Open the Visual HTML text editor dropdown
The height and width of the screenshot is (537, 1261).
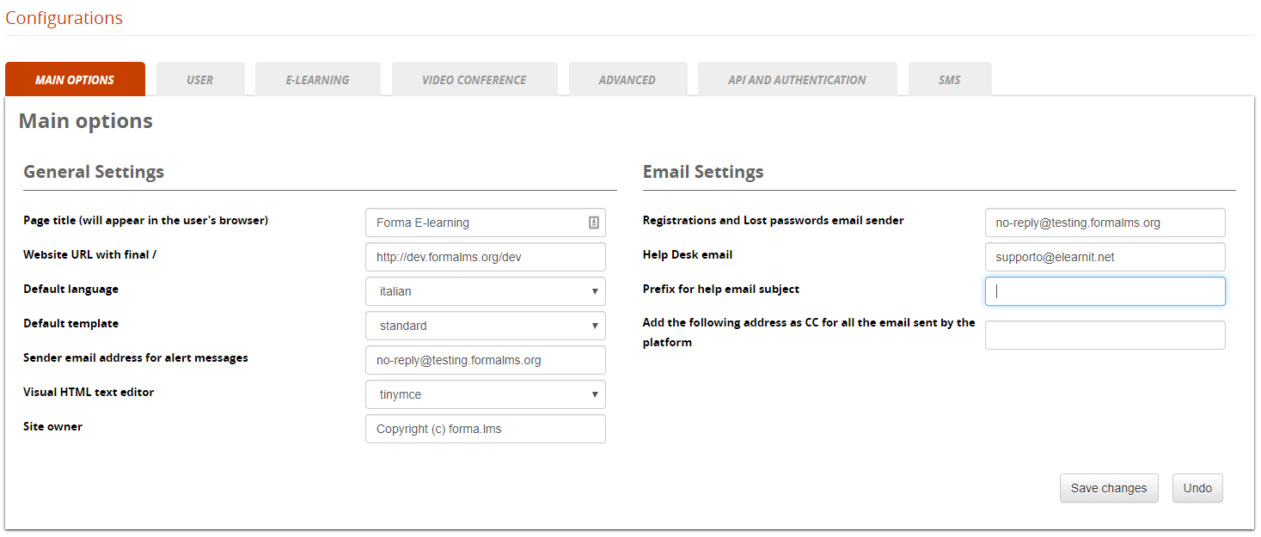tap(485, 394)
